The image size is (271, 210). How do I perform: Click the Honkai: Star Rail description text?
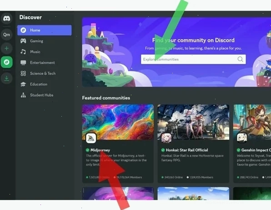pos(192,158)
